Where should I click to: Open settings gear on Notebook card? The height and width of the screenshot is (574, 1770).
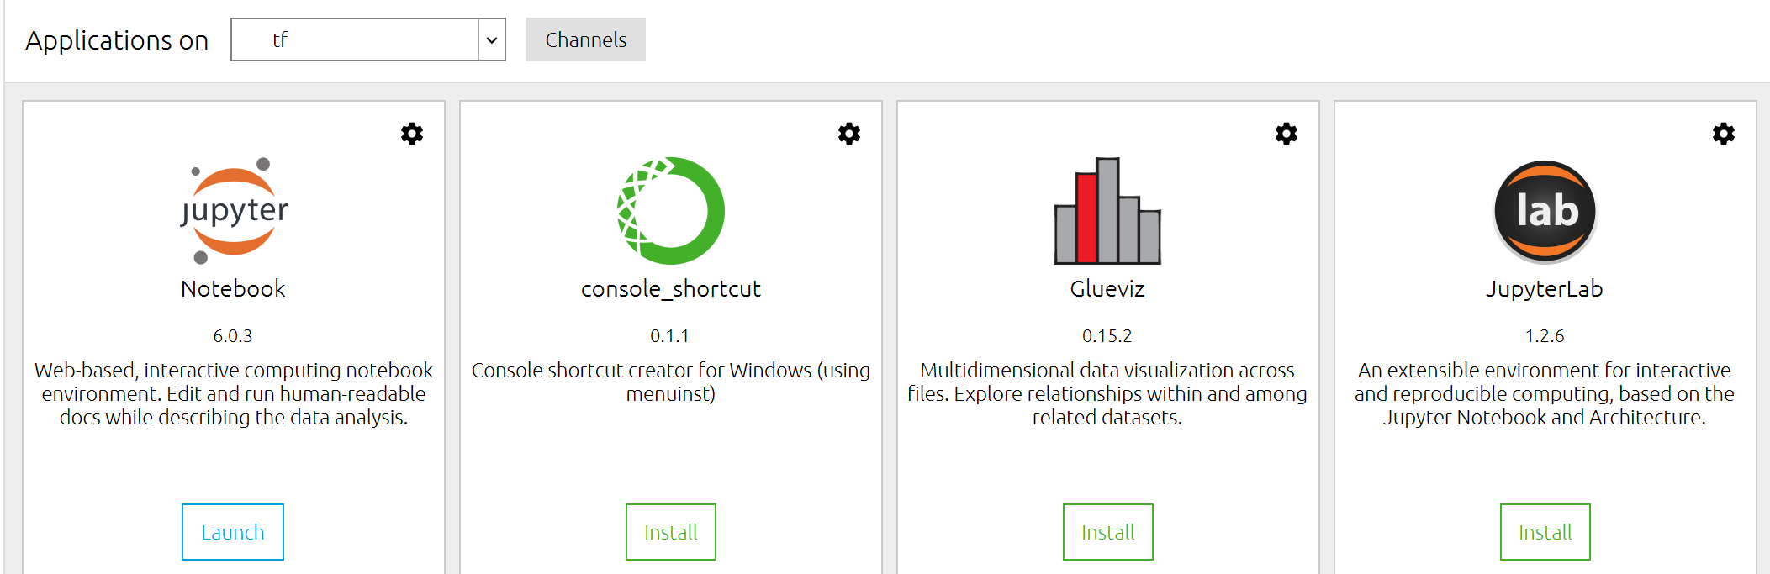tap(412, 134)
